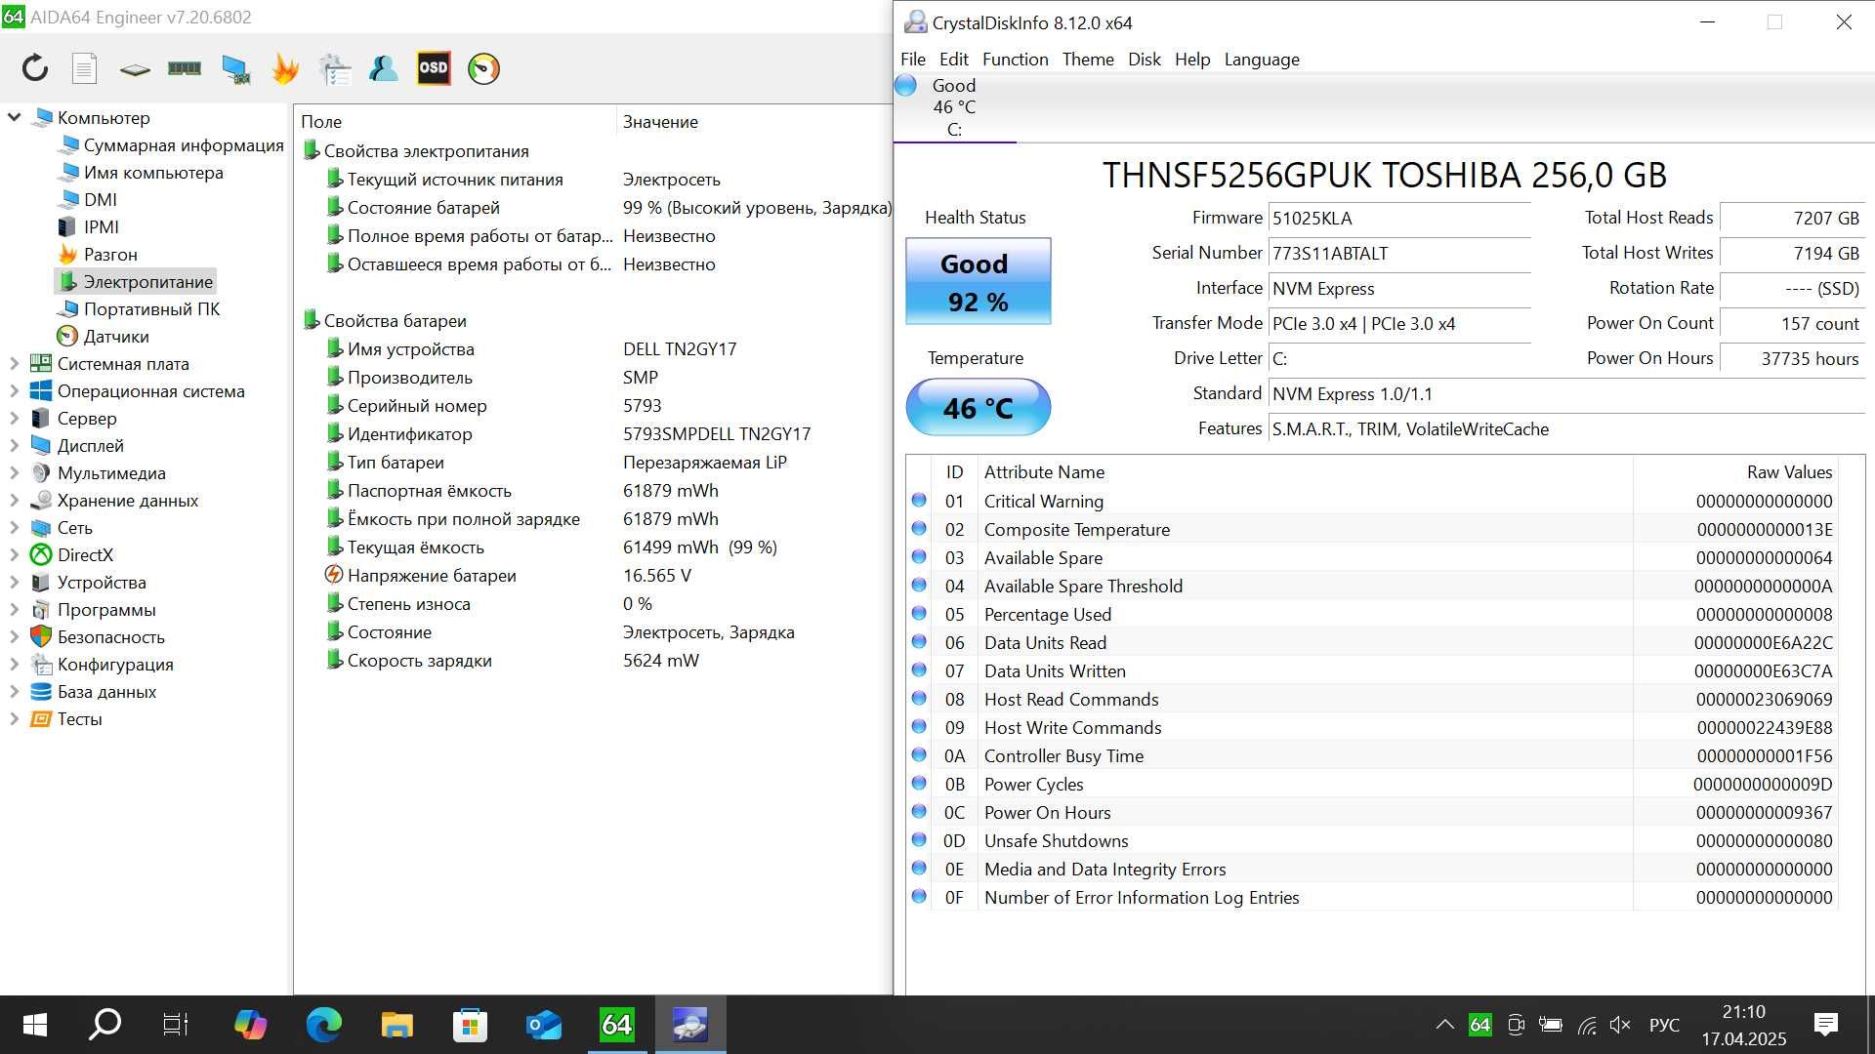Launch the AIDA64 stability test flame icon
The image size is (1875, 1054).
[285, 68]
